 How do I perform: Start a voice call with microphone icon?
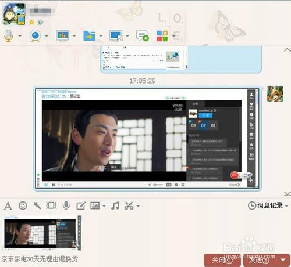pyautogui.click(x=8, y=35)
